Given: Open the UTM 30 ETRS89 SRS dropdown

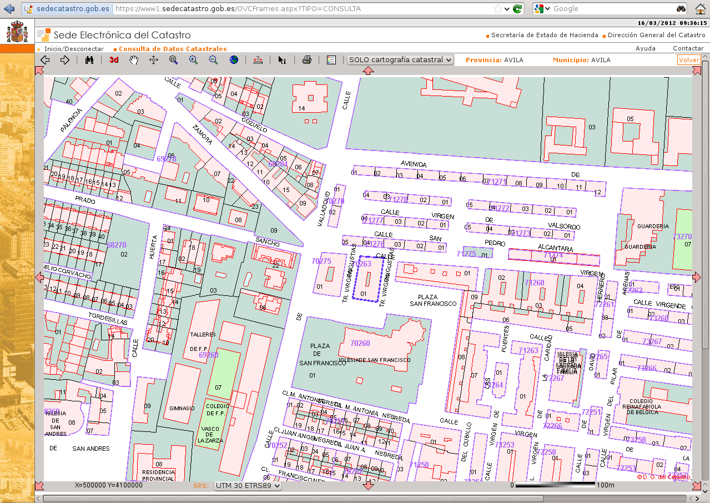Looking at the screenshot, I should 248,486.
